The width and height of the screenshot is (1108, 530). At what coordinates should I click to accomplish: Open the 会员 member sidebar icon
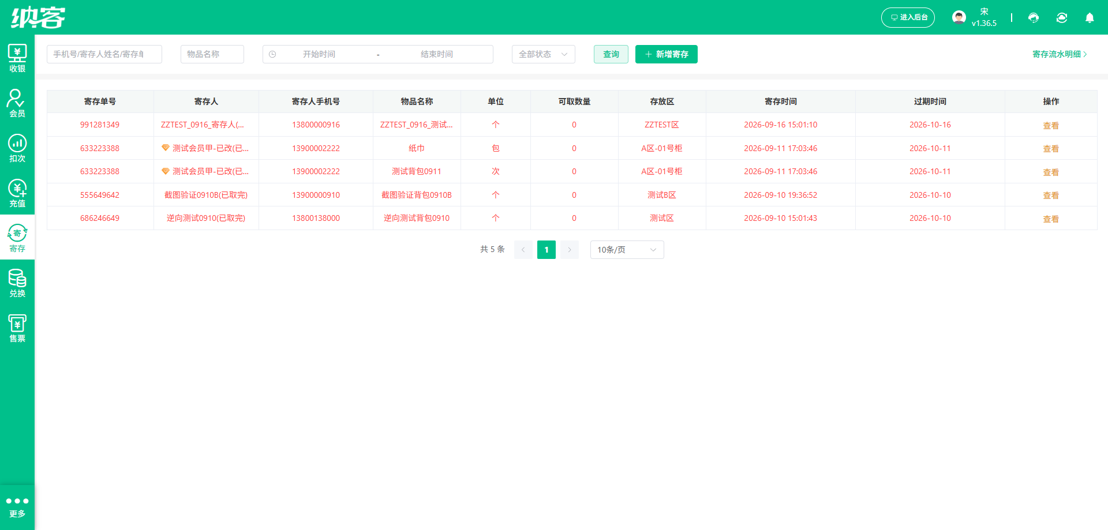(x=17, y=103)
